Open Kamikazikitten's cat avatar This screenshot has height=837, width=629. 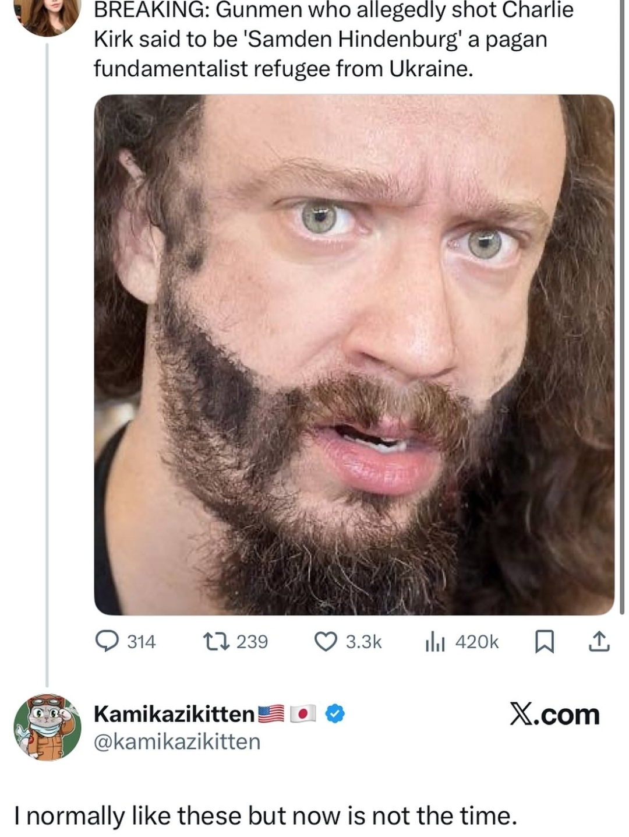pyautogui.click(x=48, y=727)
